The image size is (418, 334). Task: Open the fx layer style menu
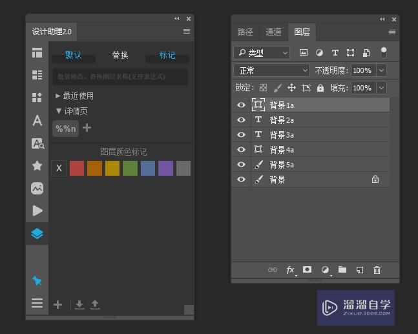point(290,270)
